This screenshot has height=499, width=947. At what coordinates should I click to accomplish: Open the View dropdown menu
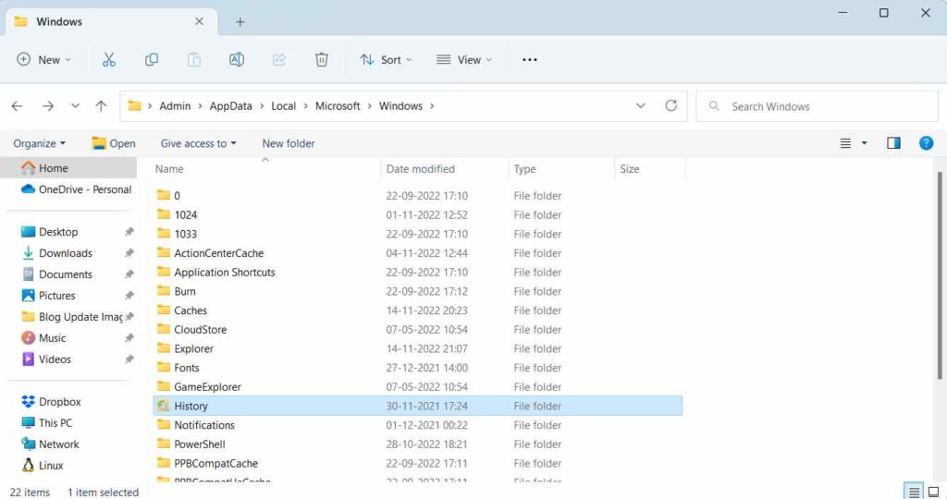click(x=464, y=59)
